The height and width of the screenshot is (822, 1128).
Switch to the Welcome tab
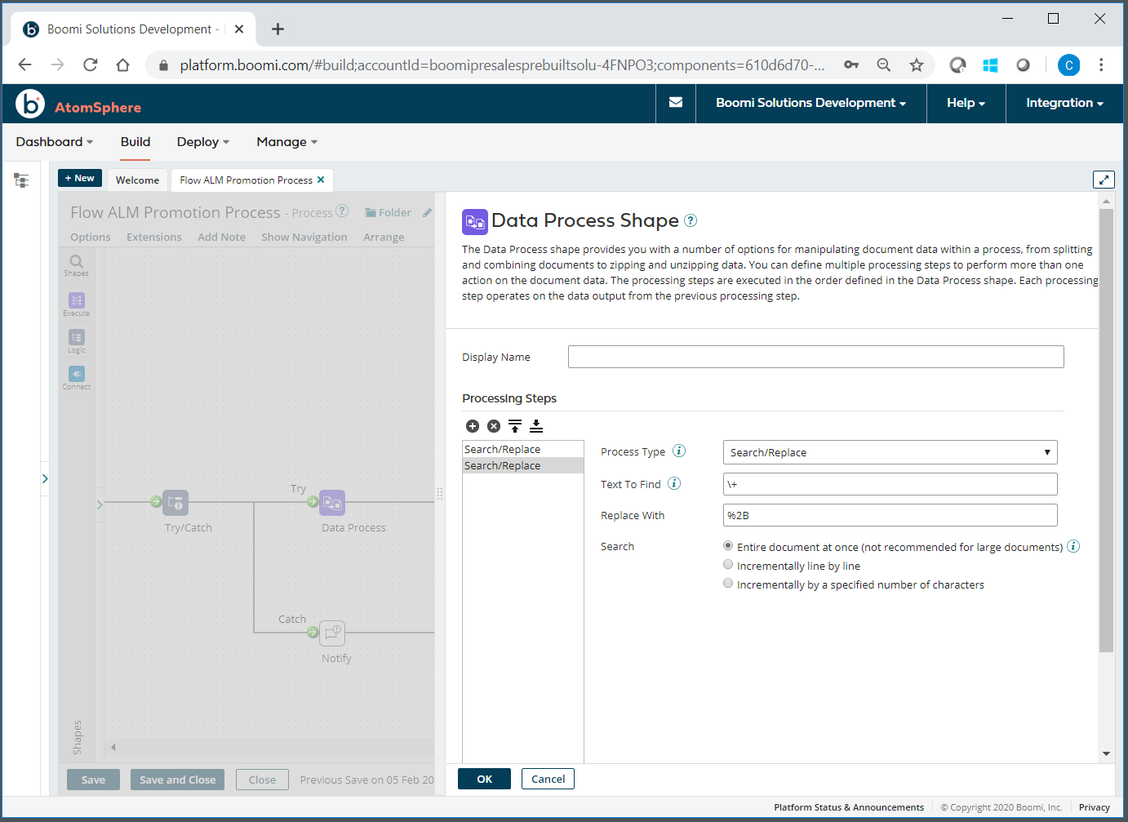point(137,180)
